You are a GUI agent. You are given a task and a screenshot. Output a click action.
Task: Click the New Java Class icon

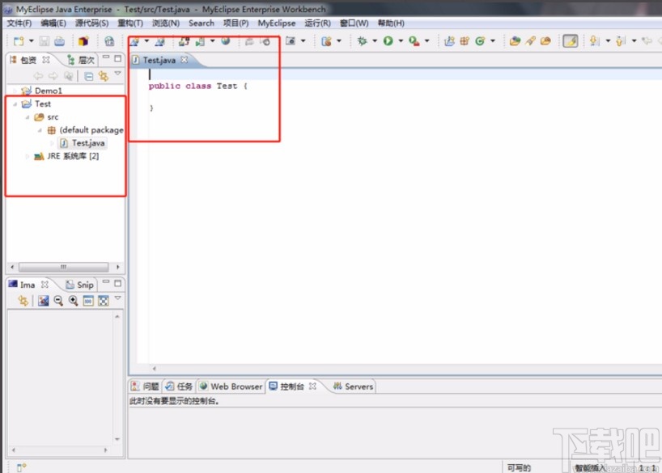(480, 41)
